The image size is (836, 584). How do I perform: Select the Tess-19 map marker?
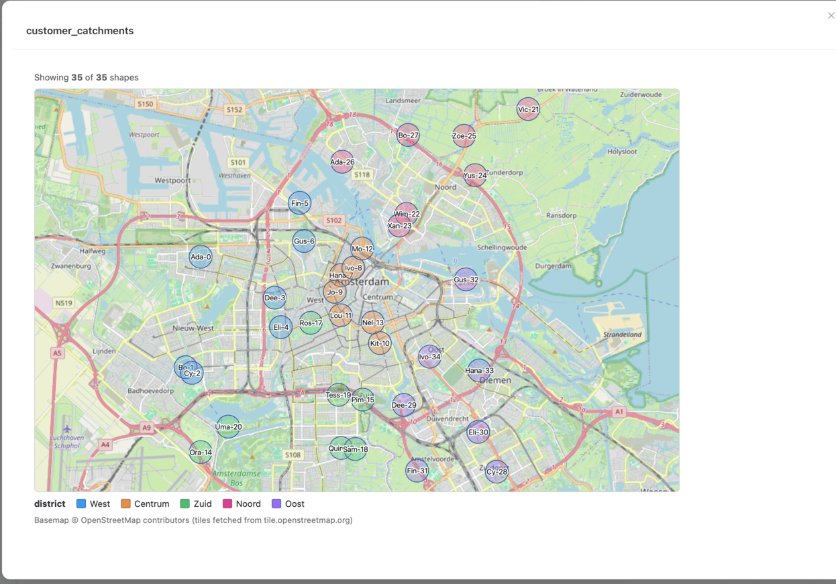(x=338, y=395)
